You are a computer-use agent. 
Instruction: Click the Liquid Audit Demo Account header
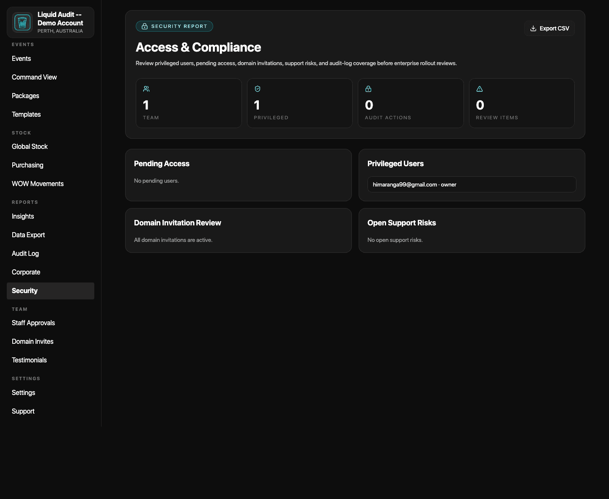pos(50,22)
